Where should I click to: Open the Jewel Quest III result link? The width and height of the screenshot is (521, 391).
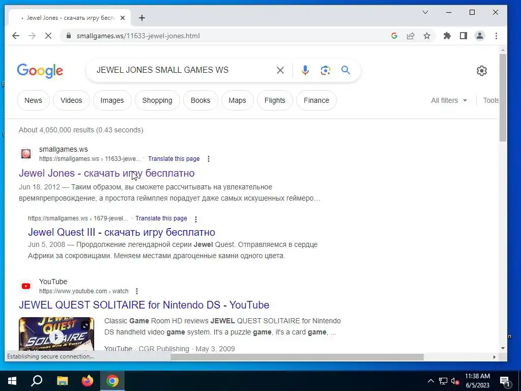(122, 232)
